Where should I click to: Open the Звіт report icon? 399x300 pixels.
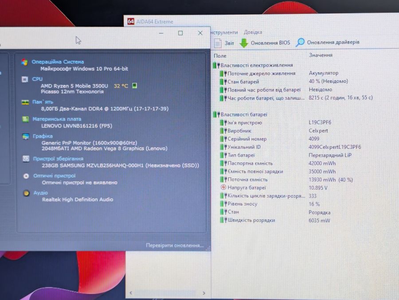pos(218,43)
